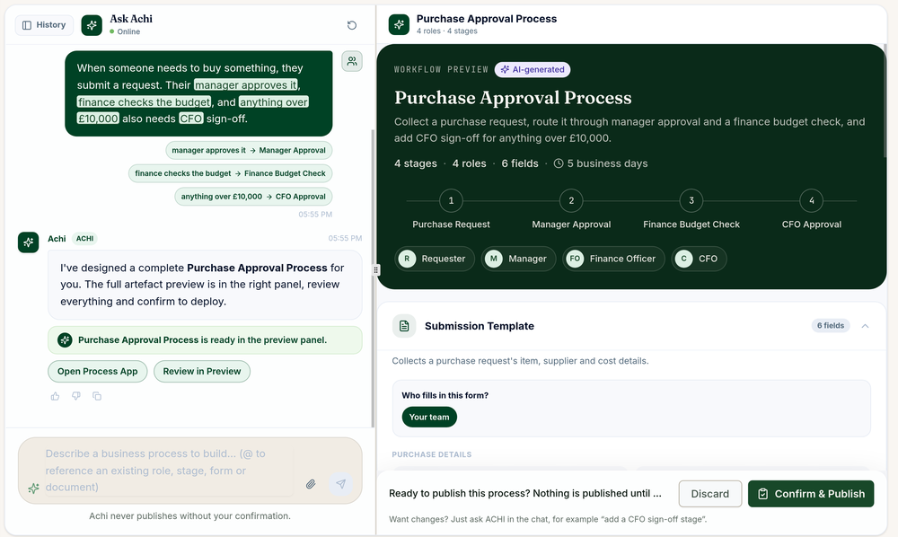Click the ready-in-preview-panel status banner

coord(205,340)
